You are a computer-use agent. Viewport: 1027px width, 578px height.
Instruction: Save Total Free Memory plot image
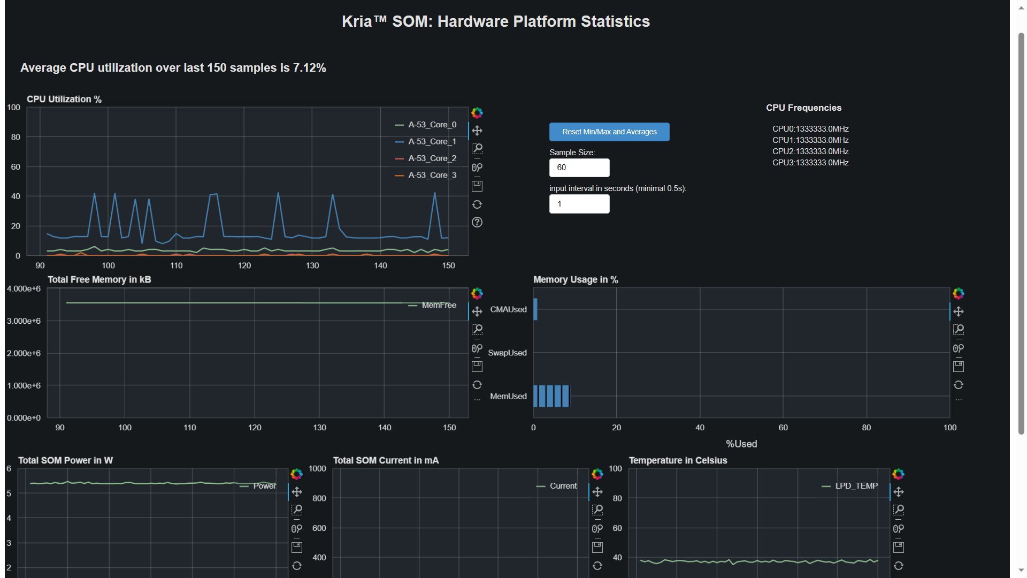[x=477, y=367]
